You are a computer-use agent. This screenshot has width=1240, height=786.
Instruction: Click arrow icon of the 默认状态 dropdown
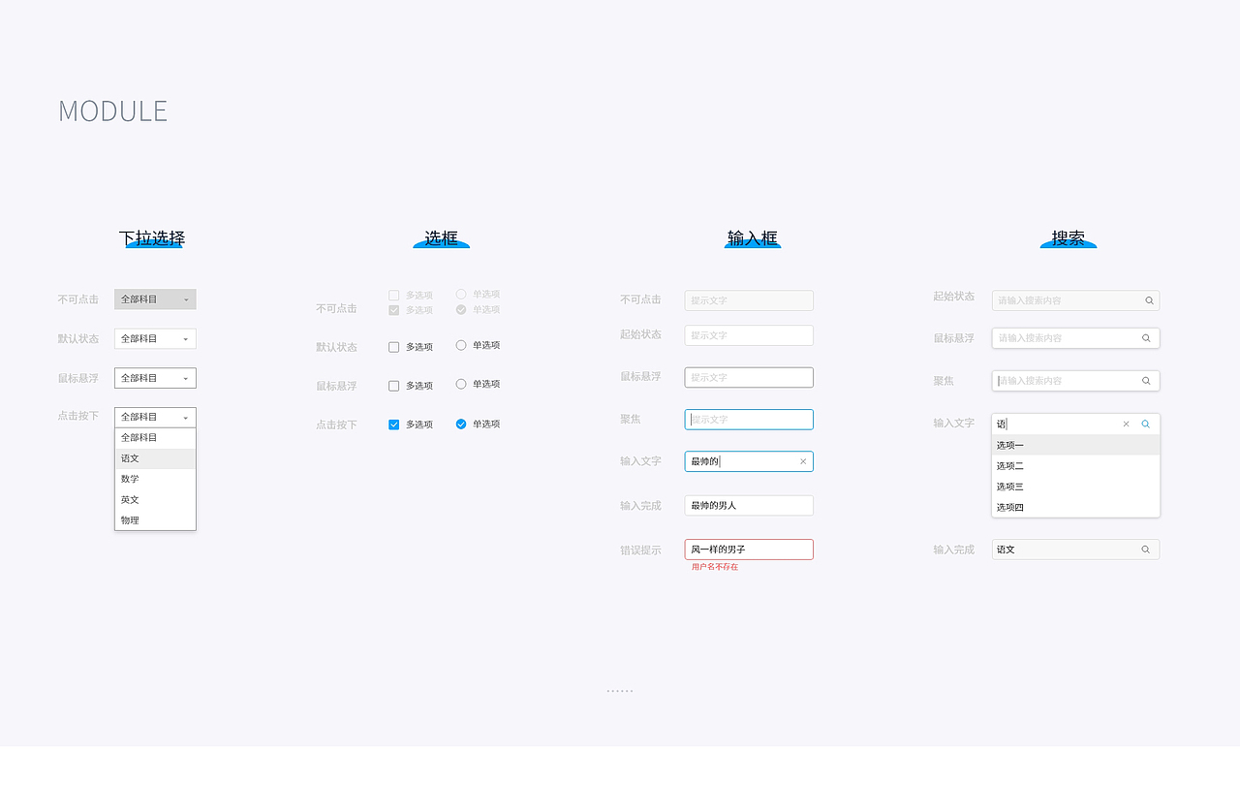(x=186, y=339)
